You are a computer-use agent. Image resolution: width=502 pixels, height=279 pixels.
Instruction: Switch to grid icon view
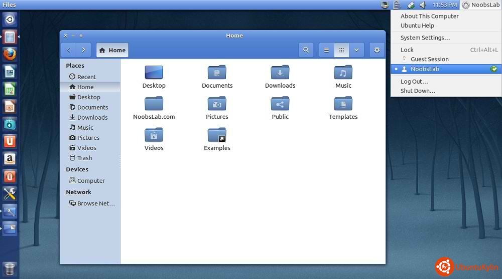(x=341, y=50)
